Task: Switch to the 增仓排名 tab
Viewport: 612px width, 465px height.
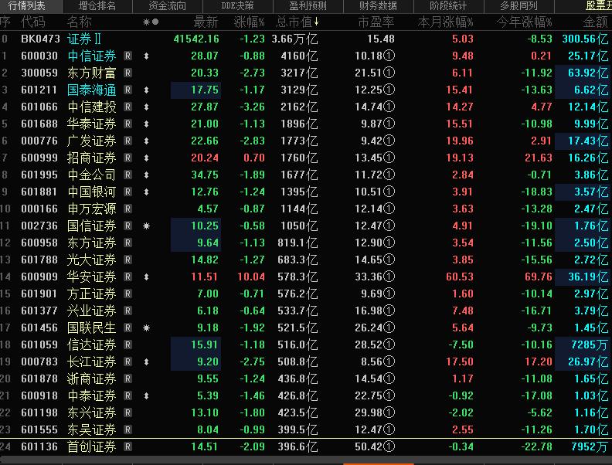Action: coord(97,6)
